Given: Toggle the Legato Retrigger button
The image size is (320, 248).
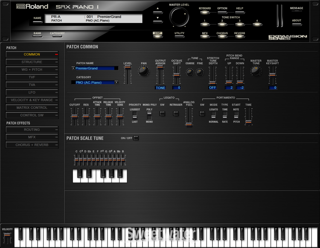Looking at the screenshot, I should [x=176, y=114].
